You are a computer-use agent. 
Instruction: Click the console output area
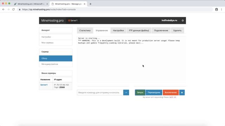131,59
